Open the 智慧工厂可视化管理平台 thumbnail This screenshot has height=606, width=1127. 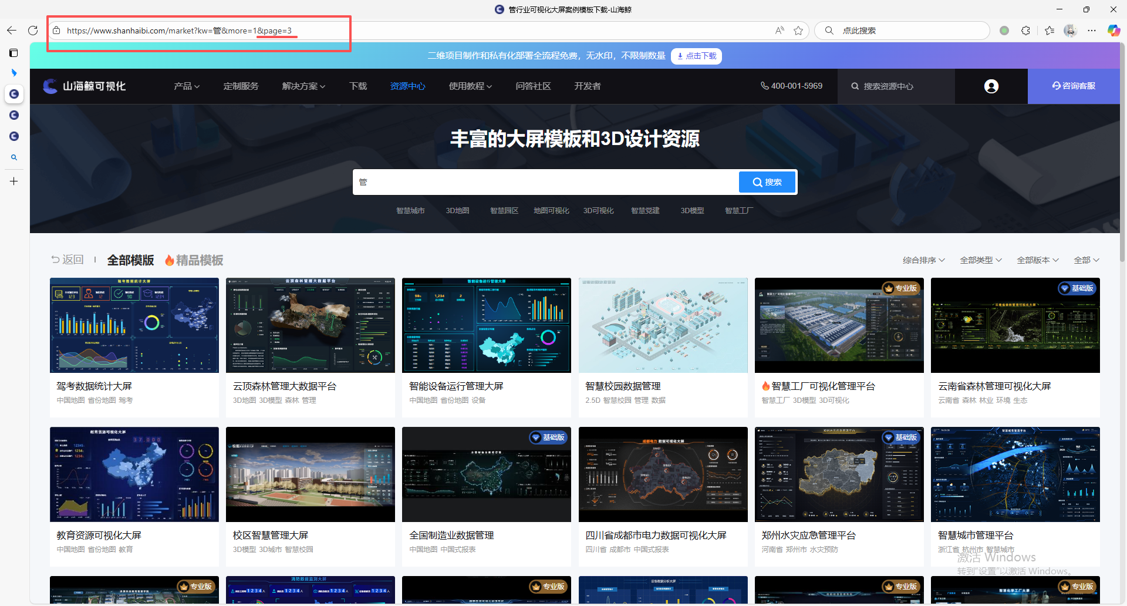click(839, 325)
